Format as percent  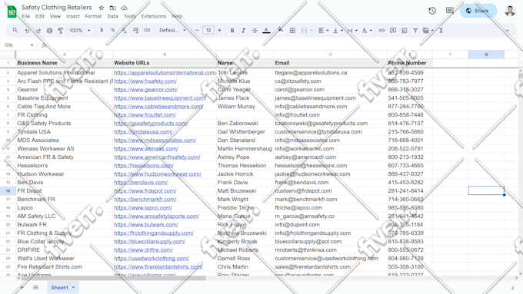click(113, 30)
